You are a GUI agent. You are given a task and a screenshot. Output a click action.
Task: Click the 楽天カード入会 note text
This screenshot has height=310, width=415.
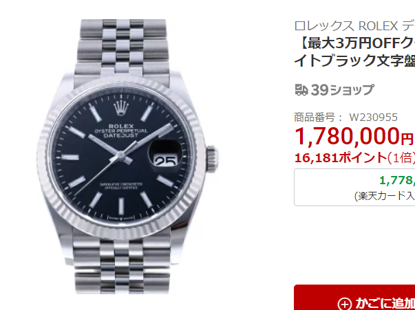tap(385, 196)
